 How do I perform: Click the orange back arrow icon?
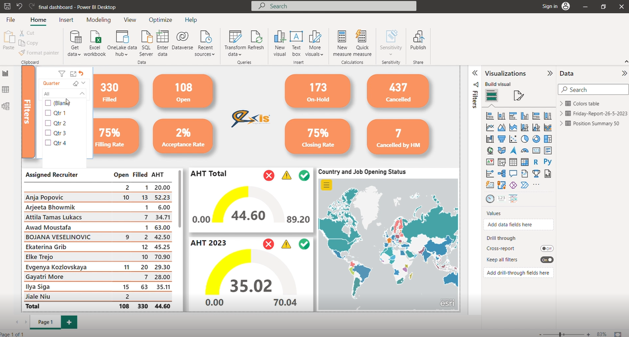pos(81,73)
